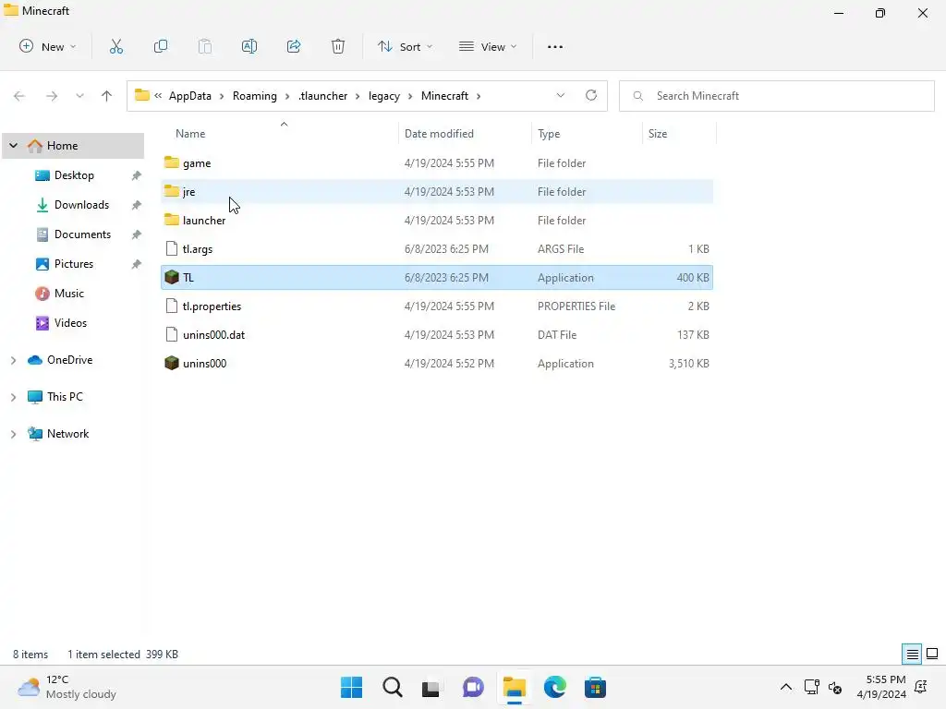This screenshot has height=709, width=946.
Task: Open the Windows Start menu
Action: pyautogui.click(x=352, y=687)
